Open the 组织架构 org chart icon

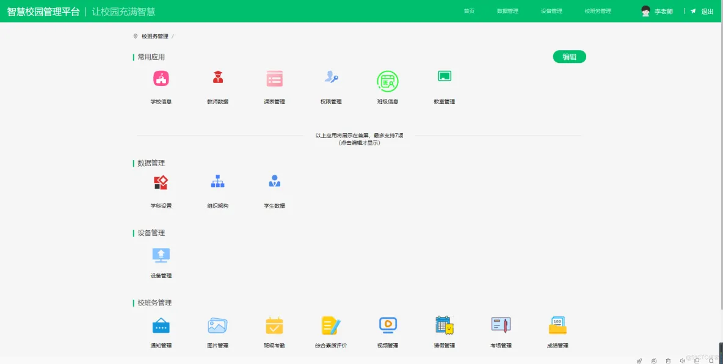217,181
